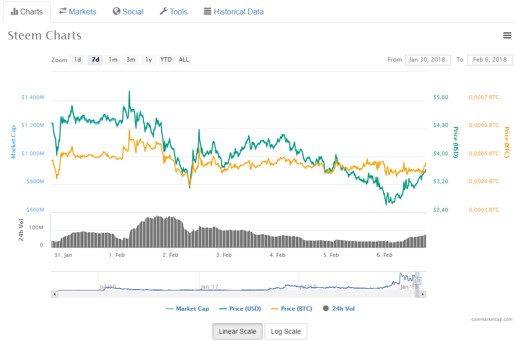Select the Log Scale button
515x341 pixels.
[x=286, y=331]
